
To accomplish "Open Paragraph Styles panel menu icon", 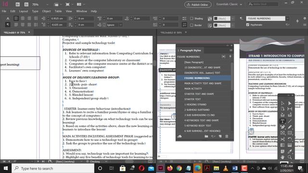I will point(231,50).
